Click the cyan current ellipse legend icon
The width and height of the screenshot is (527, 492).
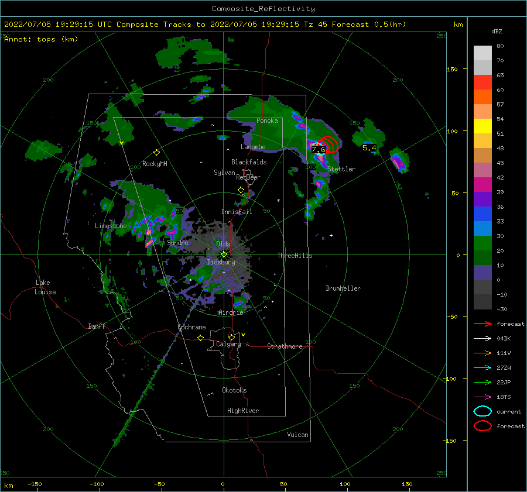coord(482,411)
